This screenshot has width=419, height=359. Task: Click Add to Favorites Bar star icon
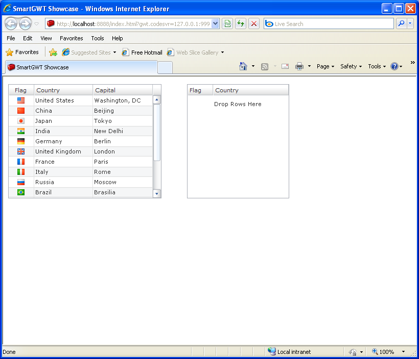(53, 53)
